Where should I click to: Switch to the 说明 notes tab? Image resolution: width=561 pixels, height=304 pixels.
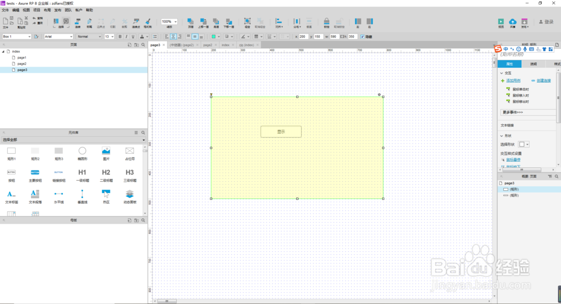tap(534, 64)
